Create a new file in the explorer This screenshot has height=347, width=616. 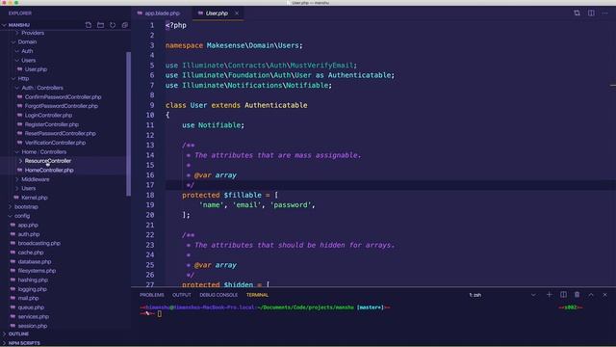89,25
